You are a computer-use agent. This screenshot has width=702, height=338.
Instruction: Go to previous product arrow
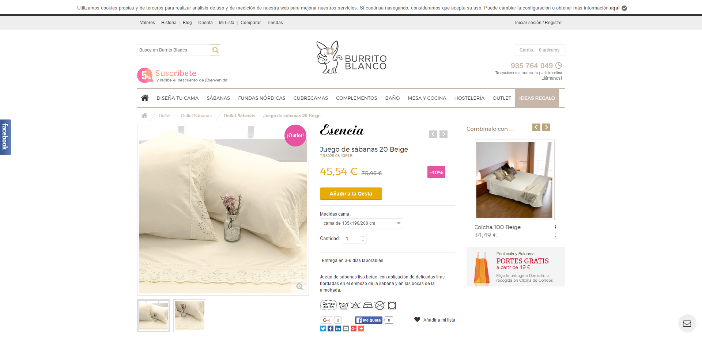pyautogui.click(x=433, y=134)
